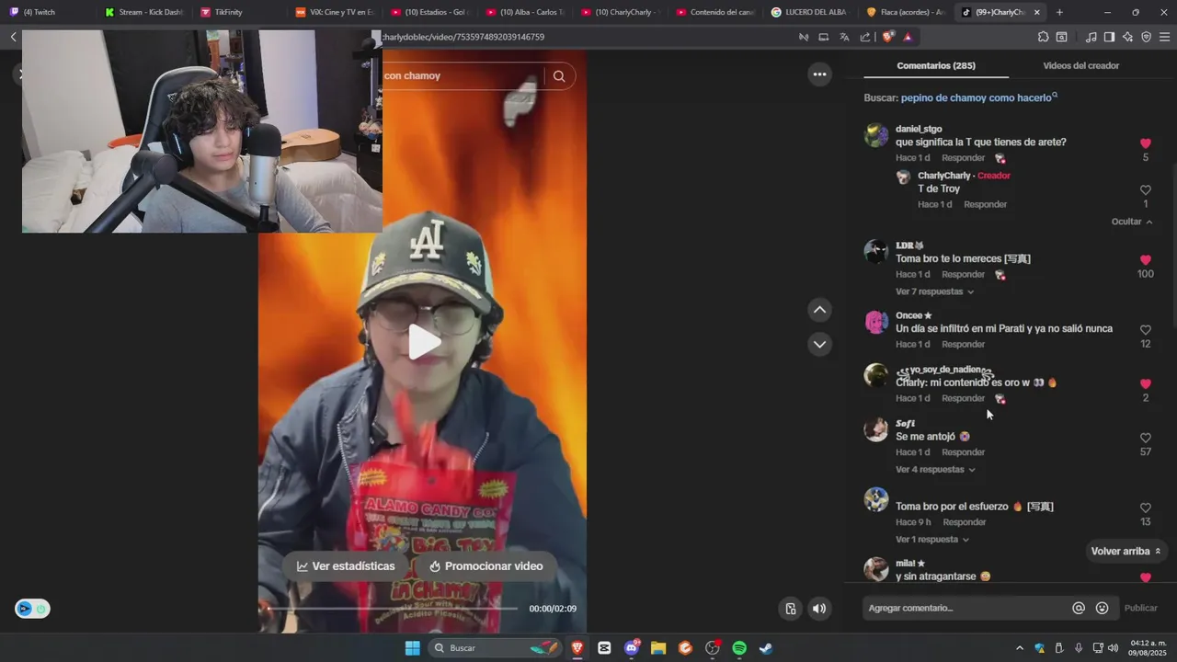Open Steam from taskbar
Screen dimensions: 1177x662
click(766, 648)
